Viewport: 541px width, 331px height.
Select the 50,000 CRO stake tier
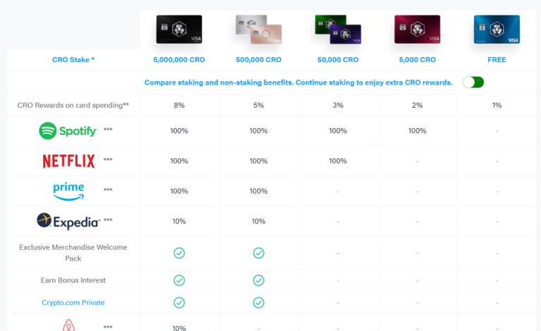point(338,60)
